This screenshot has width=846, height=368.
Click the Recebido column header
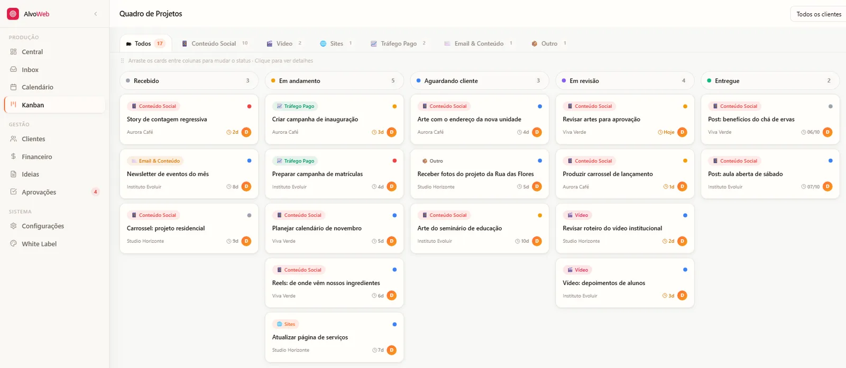(189, 81)
